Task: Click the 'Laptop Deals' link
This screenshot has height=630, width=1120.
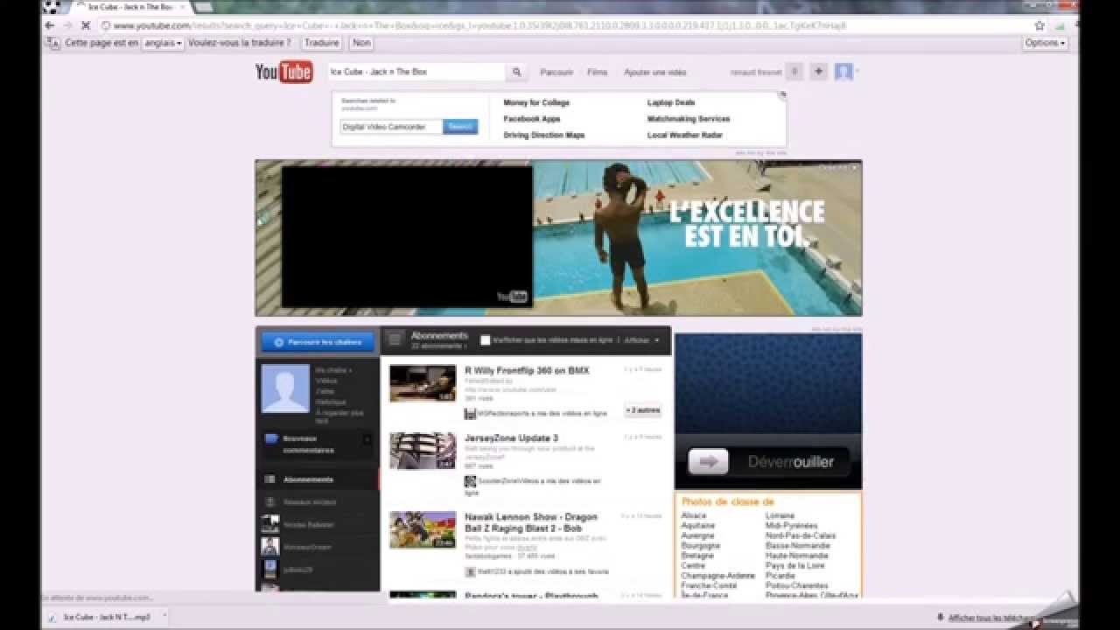Action: pyautogui.click(x=671, y=103)
